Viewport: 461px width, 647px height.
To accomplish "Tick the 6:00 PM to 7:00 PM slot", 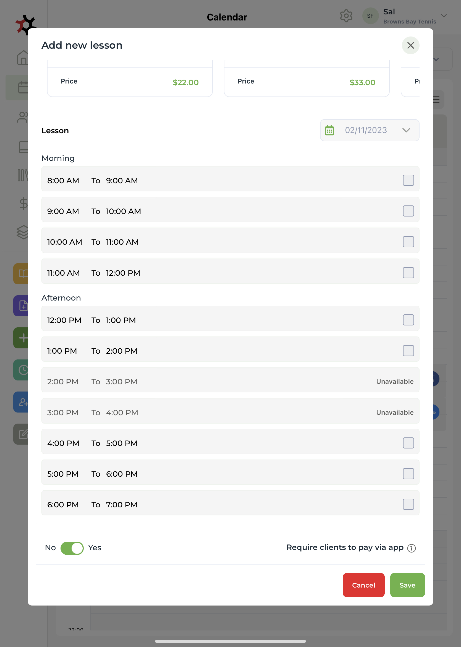I will (x=408, y=504).
